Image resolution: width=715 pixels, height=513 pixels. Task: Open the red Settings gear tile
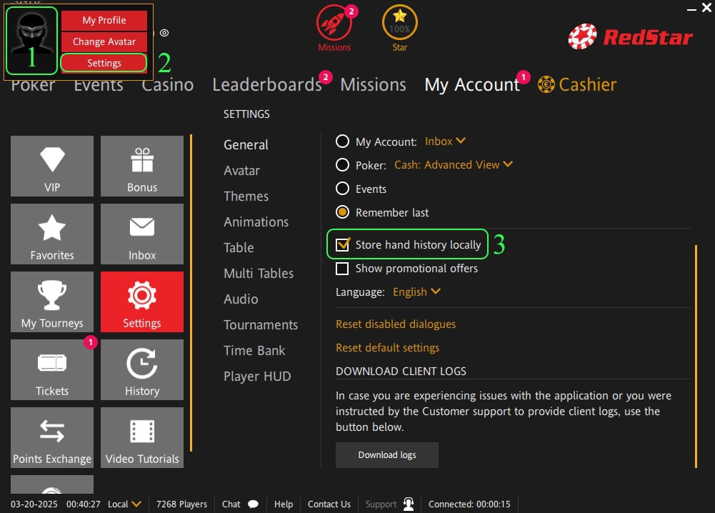142,302
